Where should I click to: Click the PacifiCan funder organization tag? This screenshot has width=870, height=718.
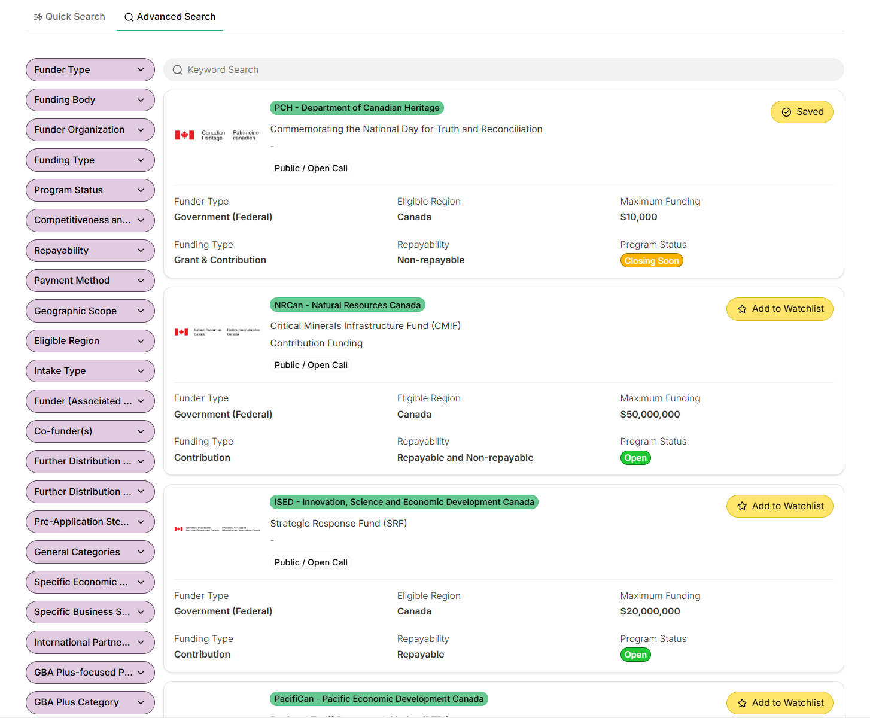[x=379, y=699]
